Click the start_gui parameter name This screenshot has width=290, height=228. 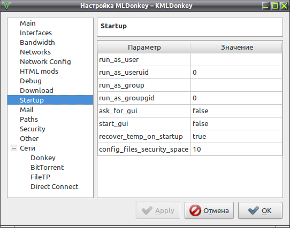[144, 124]
